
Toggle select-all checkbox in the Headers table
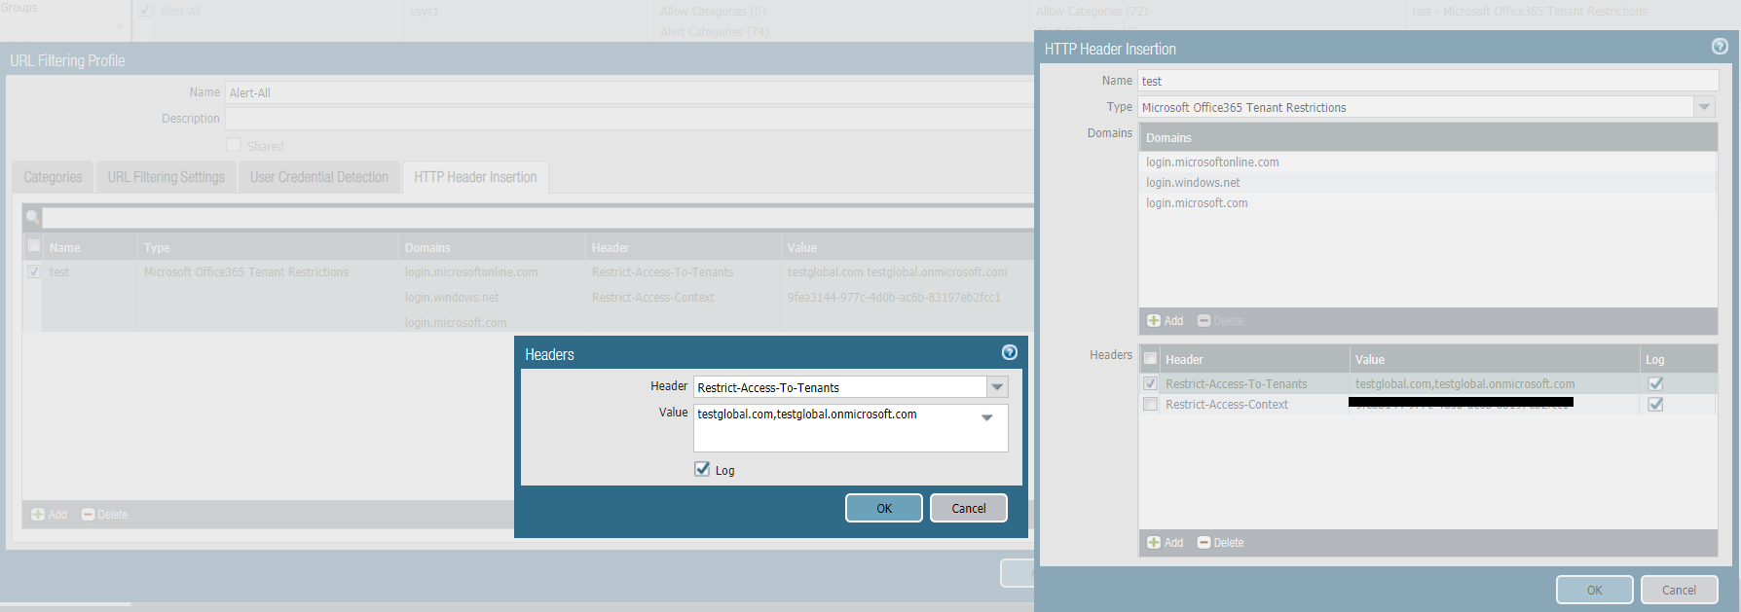1150,359
